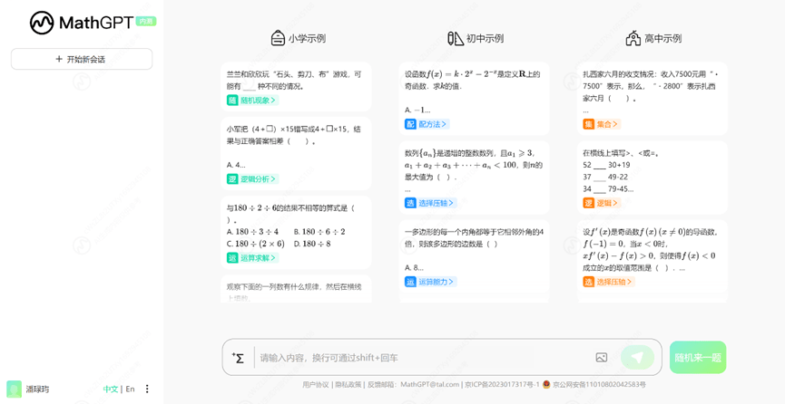The height and width of the screenshot is (404, 785).
Task: Start a new chat with 开始新会话
Action: [x=82, y=59]
